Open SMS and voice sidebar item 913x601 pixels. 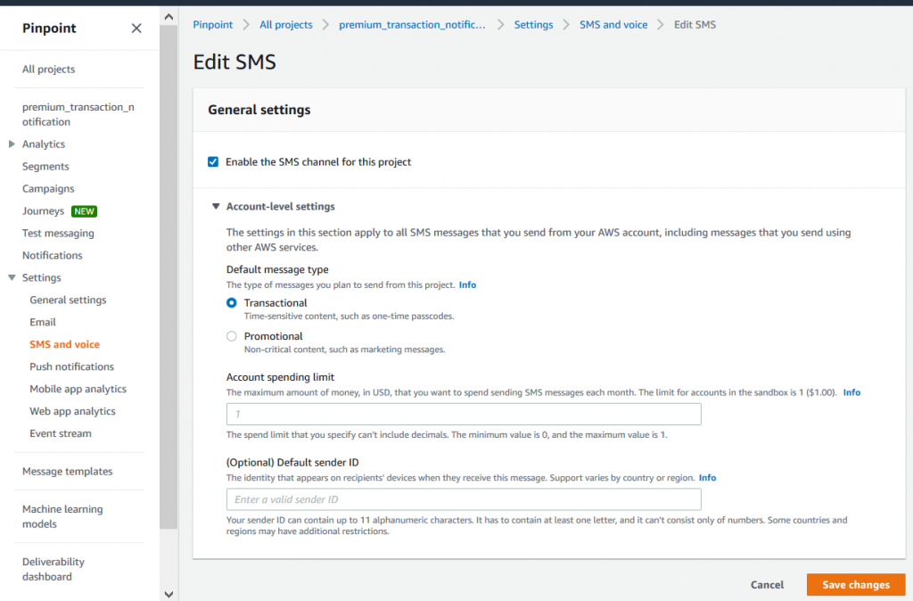tap(64, 344)
